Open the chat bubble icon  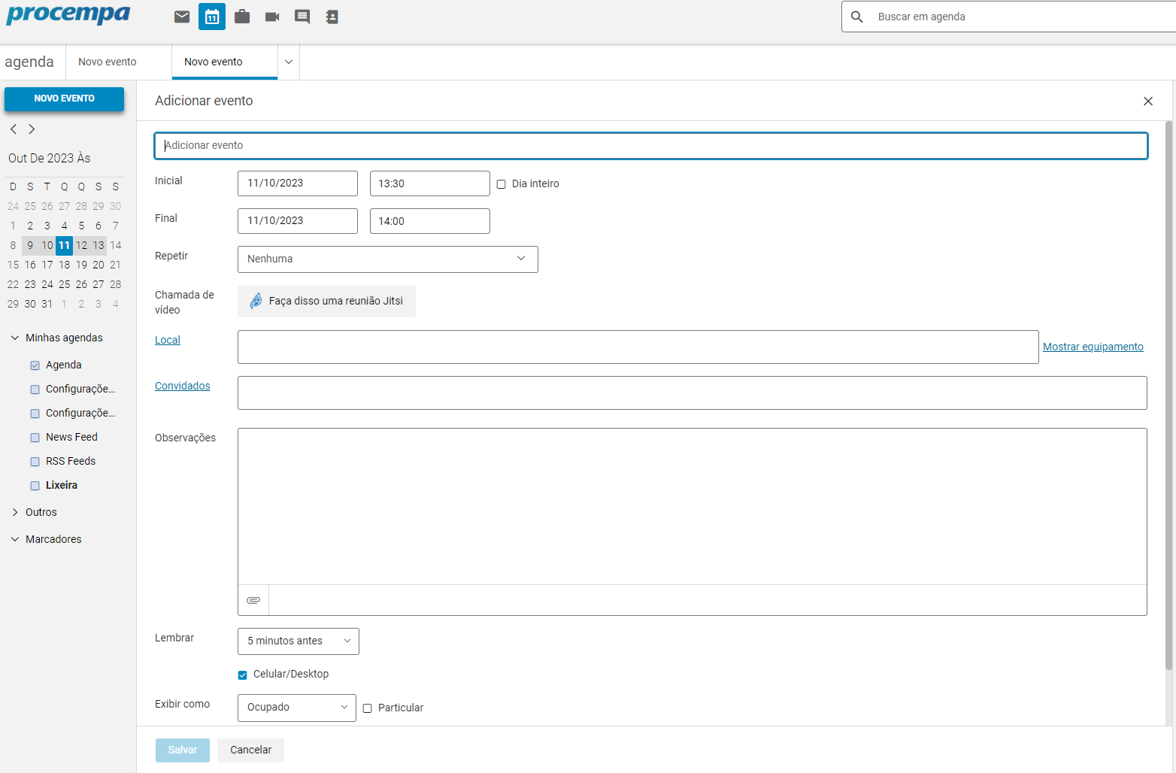point(302,17)
